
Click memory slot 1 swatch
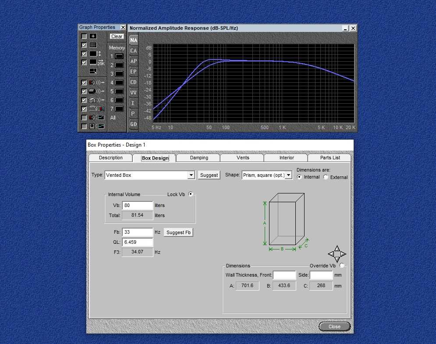119,56
